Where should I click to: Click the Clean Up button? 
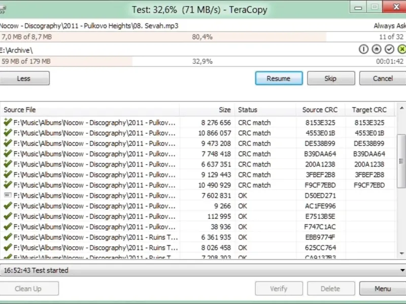pyautogui.click(x=28, y=288)
